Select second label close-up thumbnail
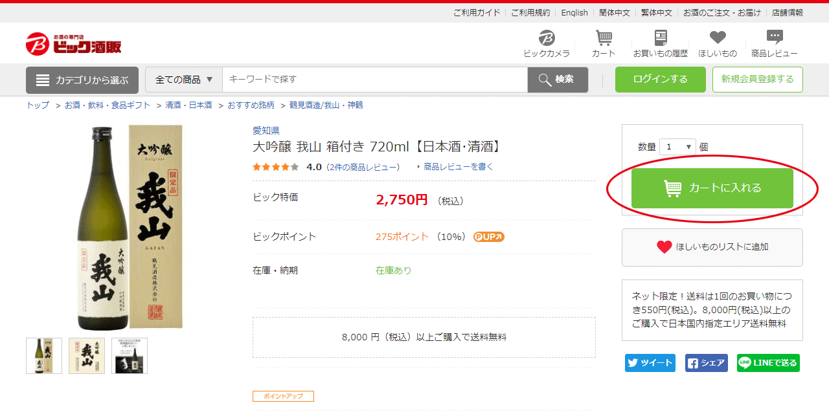The image size is (829, 416). [87, 356]
